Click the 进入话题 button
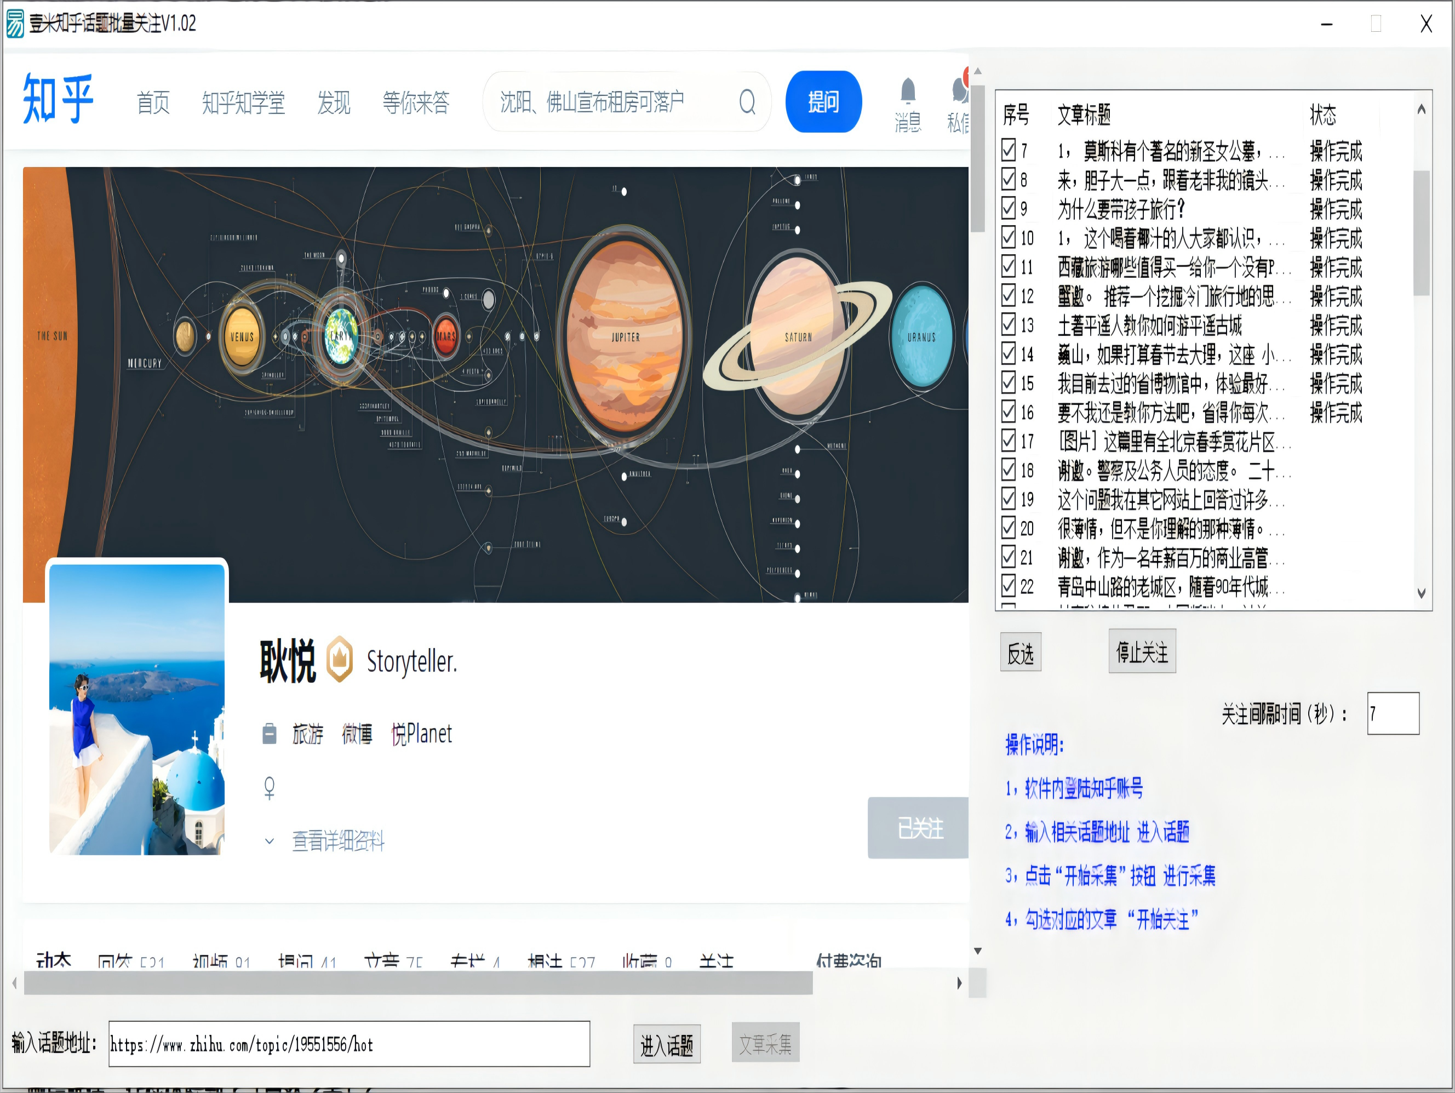Screen dimensions: 1455x1093 667,1044
